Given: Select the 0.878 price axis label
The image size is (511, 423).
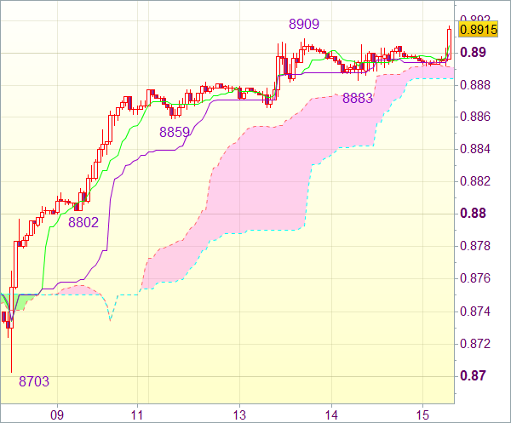Looking at the screenshot, I should point(475,246).
